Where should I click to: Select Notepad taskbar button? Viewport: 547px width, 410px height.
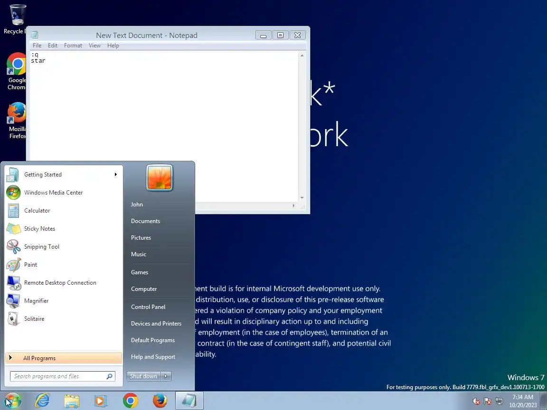pyautogui.click(x=189, y=401)
